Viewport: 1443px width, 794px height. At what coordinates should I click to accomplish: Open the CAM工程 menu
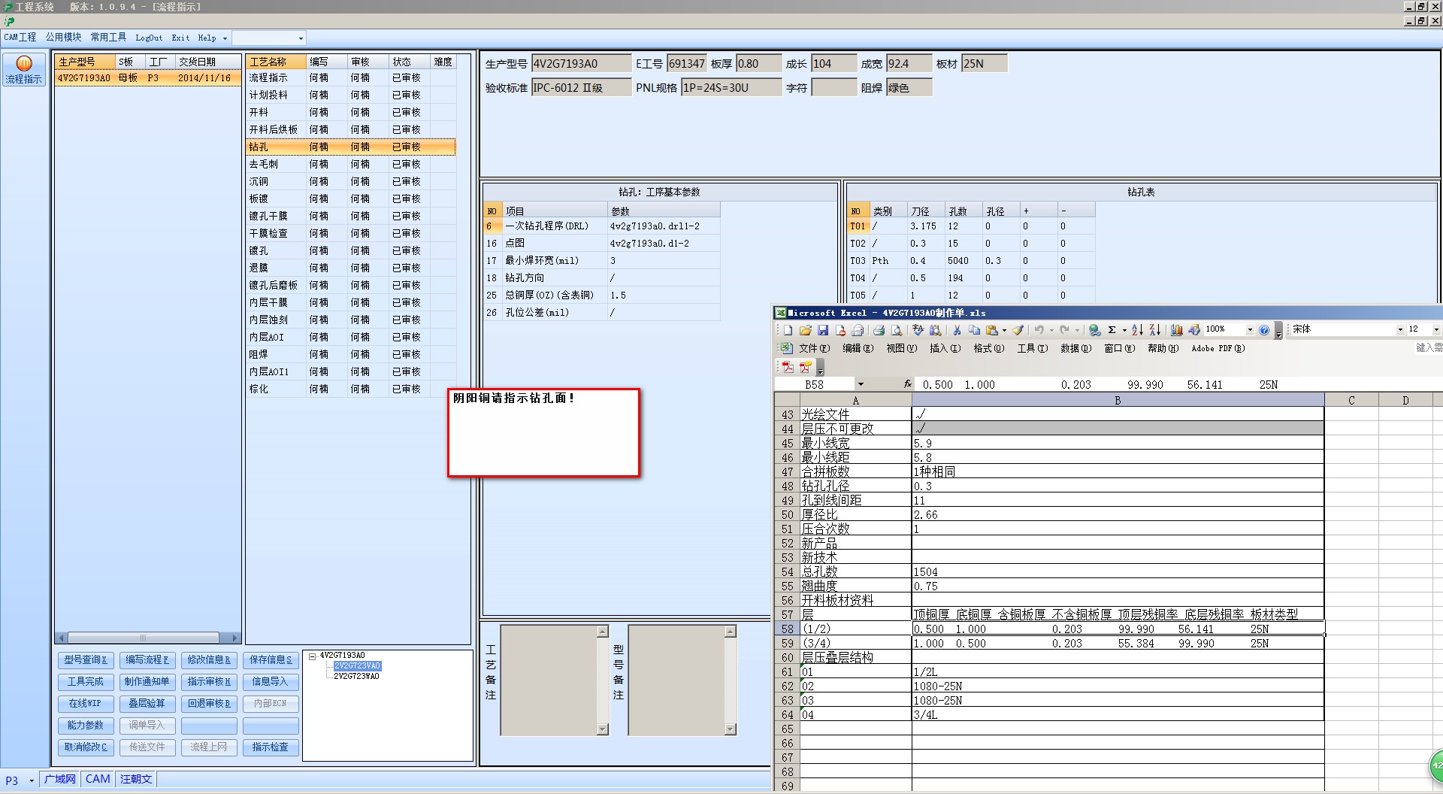[x=20, y=38]
